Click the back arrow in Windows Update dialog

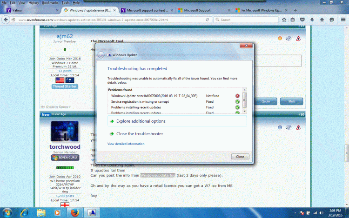point(101,55)
